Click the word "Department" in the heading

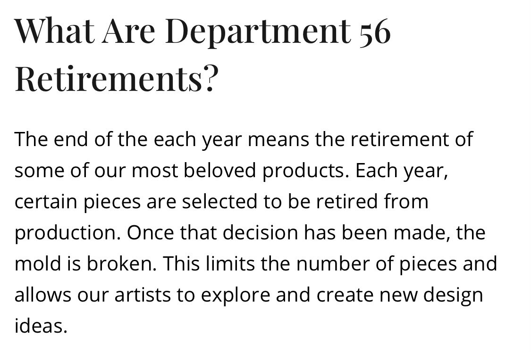[x=258, y=31]
